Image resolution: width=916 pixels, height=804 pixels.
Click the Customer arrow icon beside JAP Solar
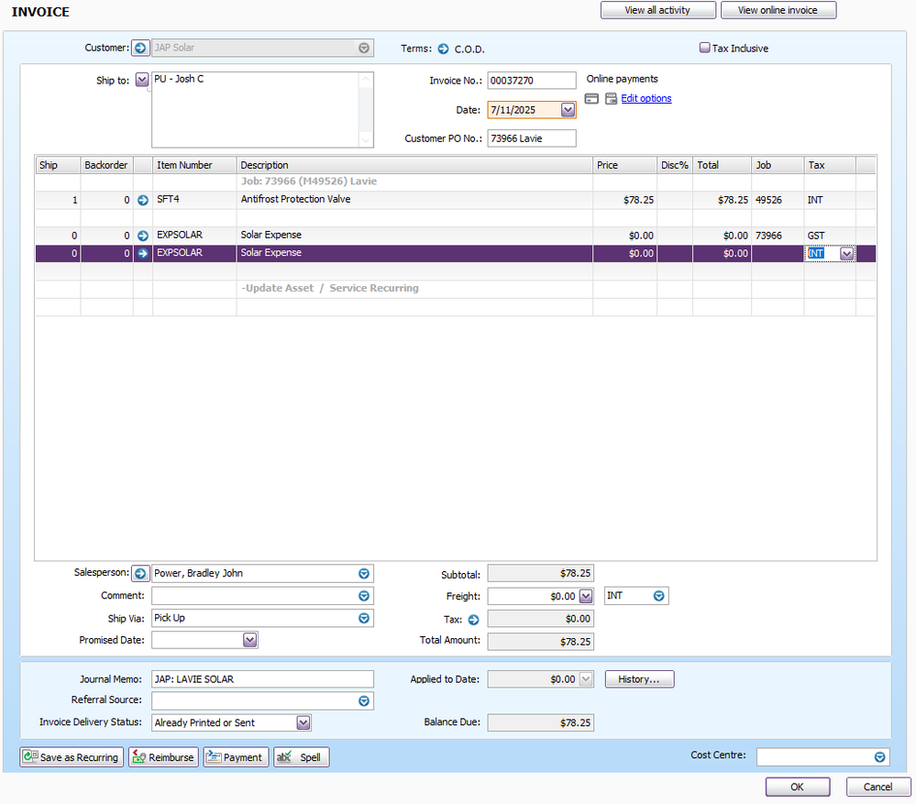(x=140, y=48)
